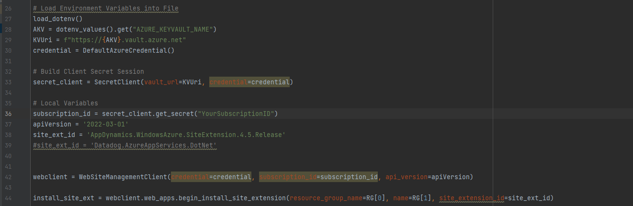Click highlighted credential=credential in SecretClient call
The height and width of the screenshot is (206, 633).
coord(249,82)
